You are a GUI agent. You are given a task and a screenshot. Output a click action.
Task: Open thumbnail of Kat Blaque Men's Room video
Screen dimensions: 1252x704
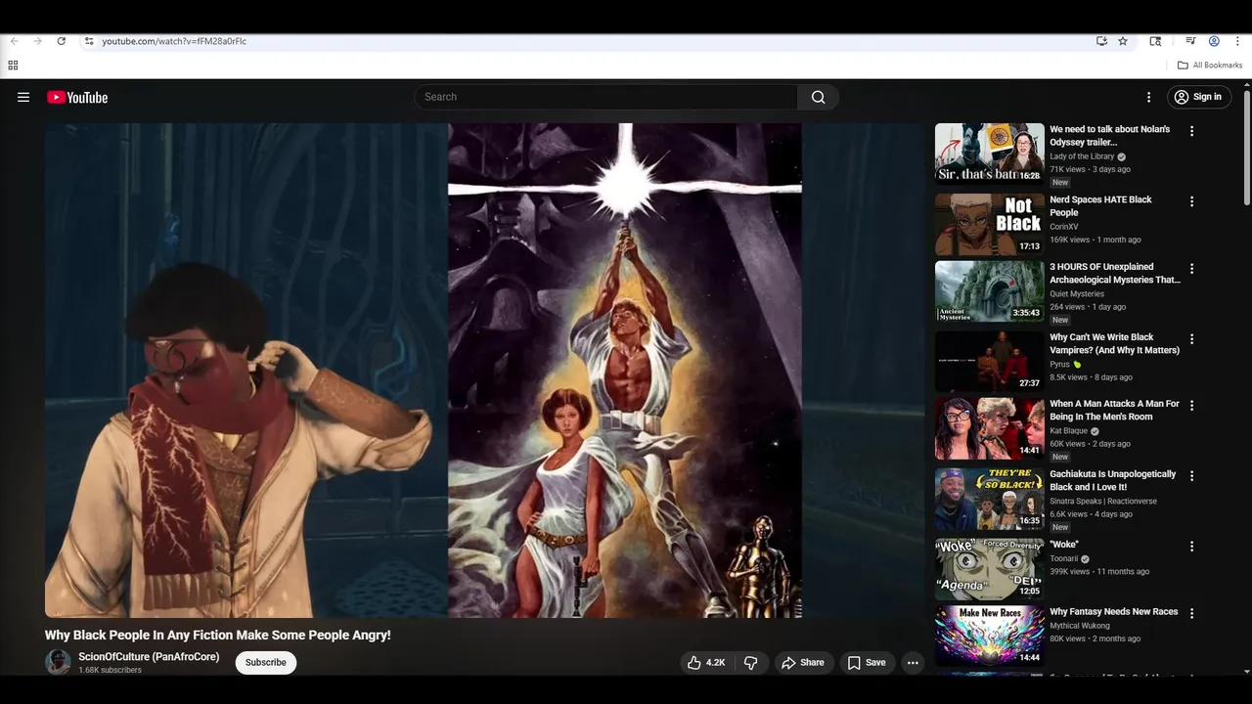[989, 428]
